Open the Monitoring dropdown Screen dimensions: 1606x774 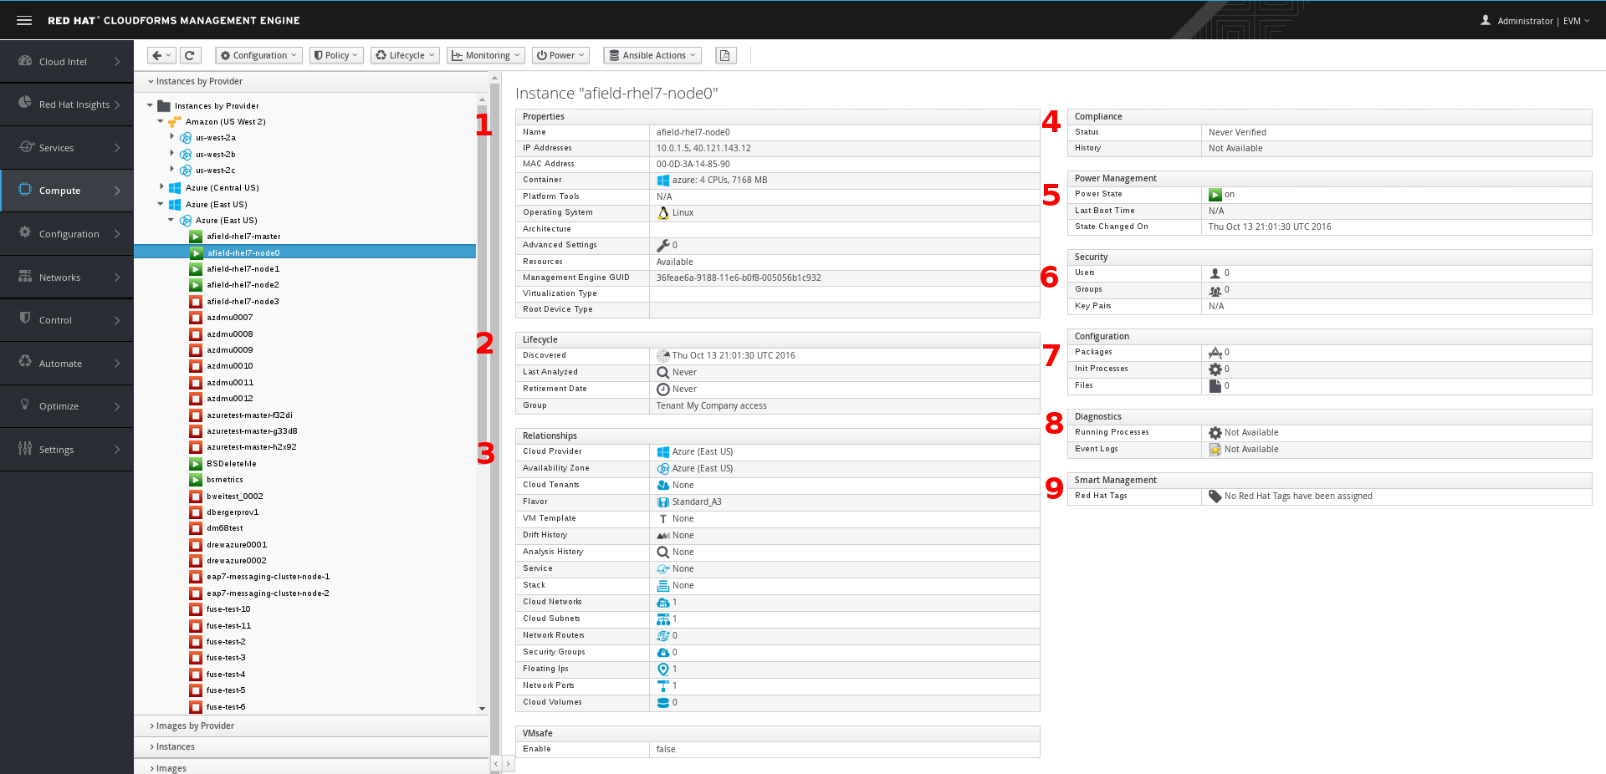coord(485,55)
